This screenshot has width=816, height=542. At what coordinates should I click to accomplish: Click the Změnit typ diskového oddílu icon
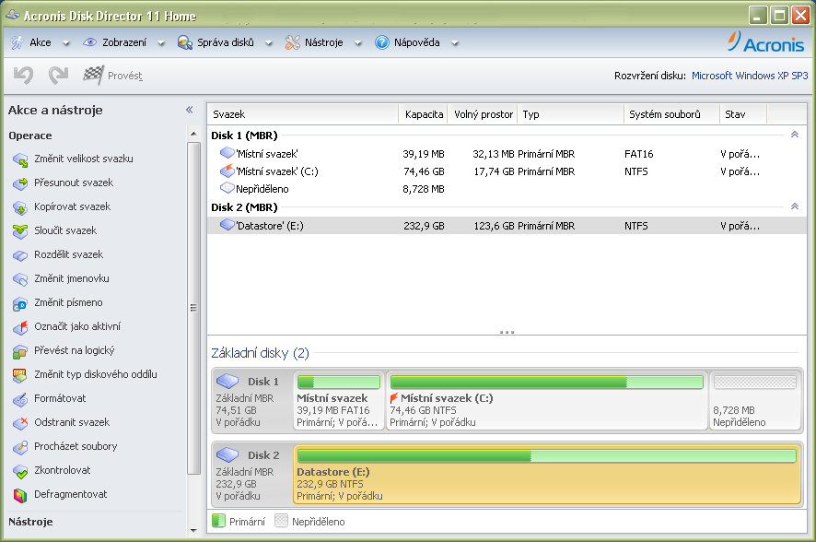point(20,375)
